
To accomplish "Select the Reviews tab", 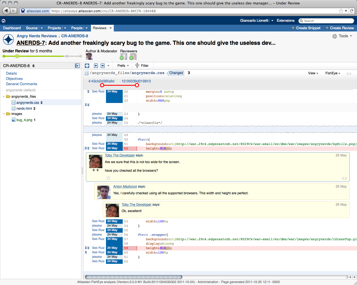I will 100,28.
